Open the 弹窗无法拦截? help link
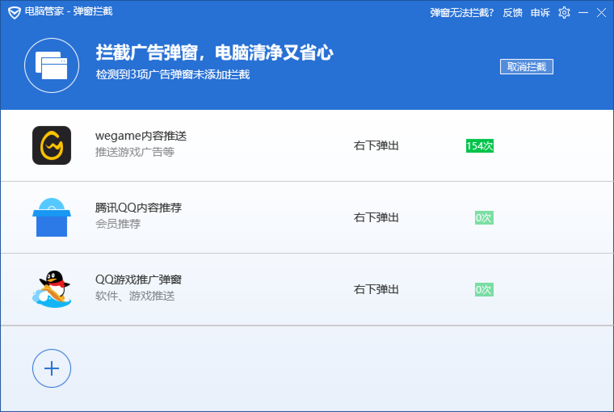Image resolution: width=614 pixels, height=412 pixels. point(462,13)
